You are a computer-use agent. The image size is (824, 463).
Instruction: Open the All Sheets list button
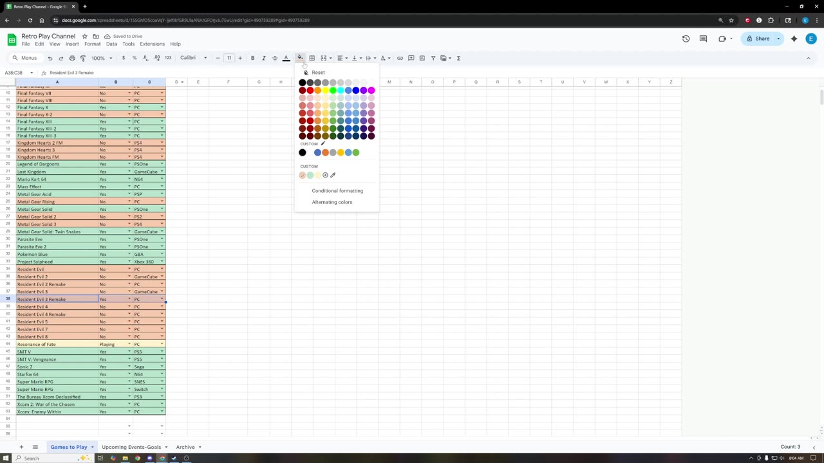click(x=35, y=447)
